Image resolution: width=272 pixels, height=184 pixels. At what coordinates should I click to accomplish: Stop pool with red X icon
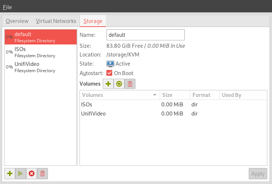32,173
